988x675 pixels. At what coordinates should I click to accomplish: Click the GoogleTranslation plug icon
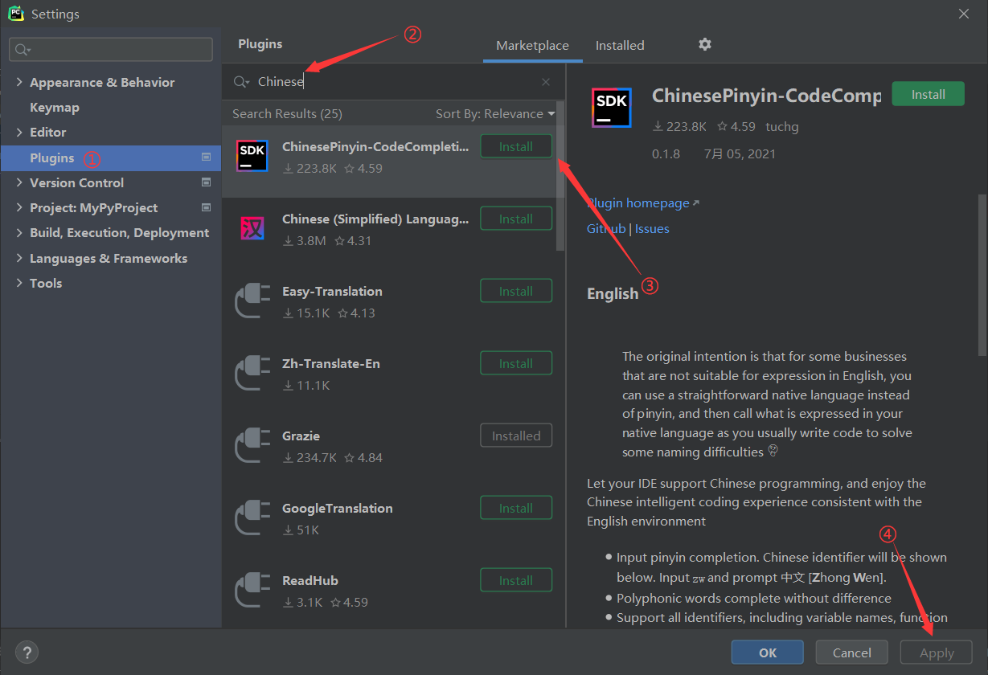pos(252,517)
